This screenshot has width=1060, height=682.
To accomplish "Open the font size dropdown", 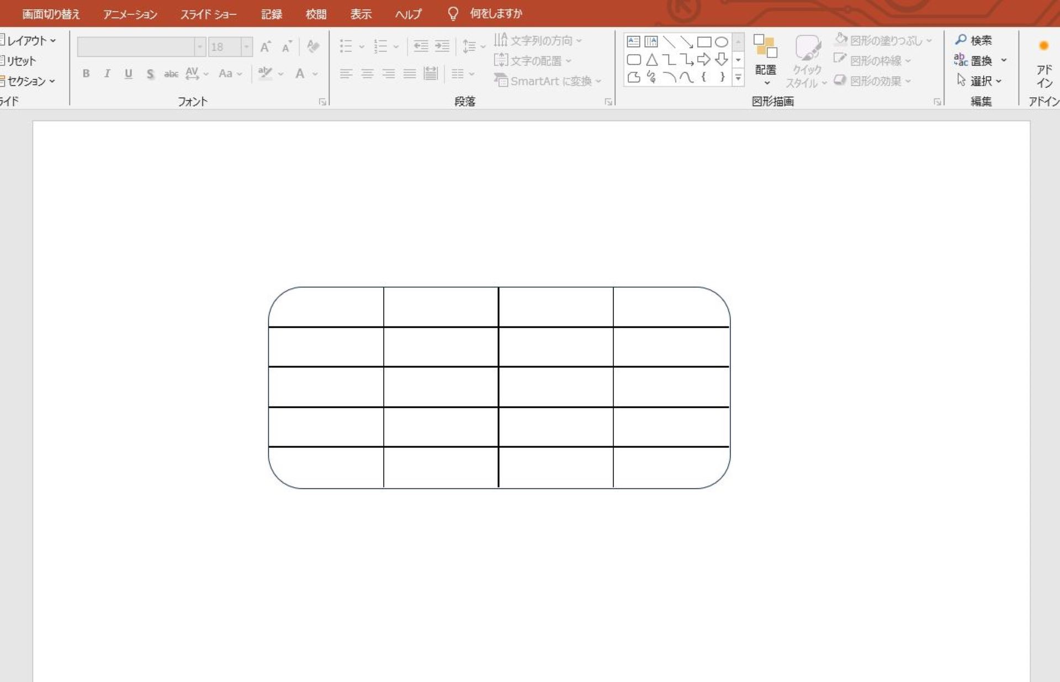I will coord(246,47).
